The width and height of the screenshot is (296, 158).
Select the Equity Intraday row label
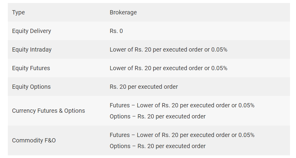32,49
